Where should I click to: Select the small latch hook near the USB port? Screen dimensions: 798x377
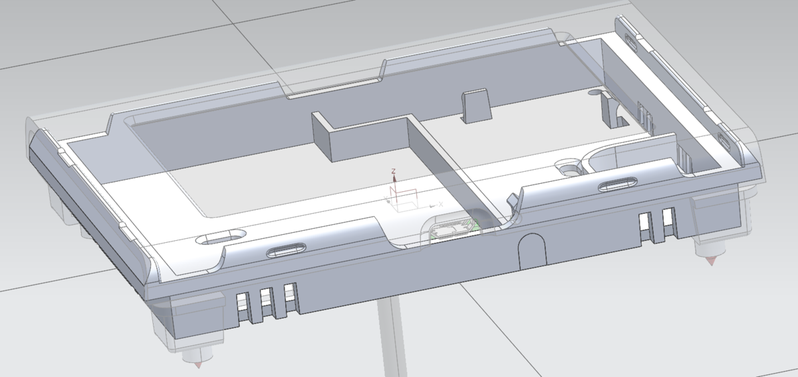click(513, 200)
